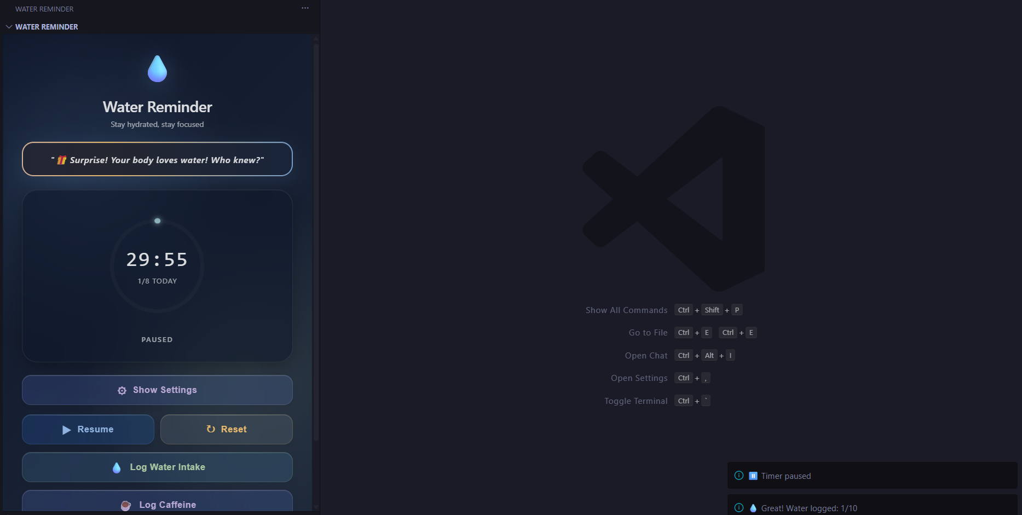Click the coffee cup icon on Log Caffeine
Screen dimensions: 1022x515
pos(126,505)
